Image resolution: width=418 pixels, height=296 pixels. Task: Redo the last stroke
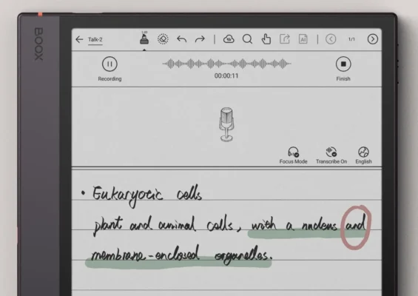point(200,39)
